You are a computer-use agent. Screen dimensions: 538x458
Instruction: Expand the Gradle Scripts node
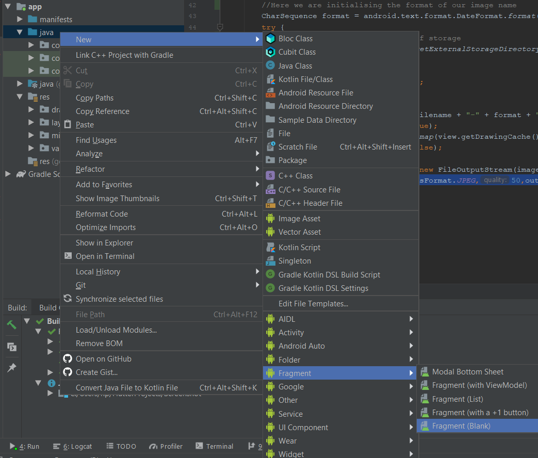[8, 174]
